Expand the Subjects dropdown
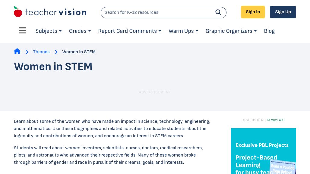This screenshot has width=310, height=174. [49, 31]
